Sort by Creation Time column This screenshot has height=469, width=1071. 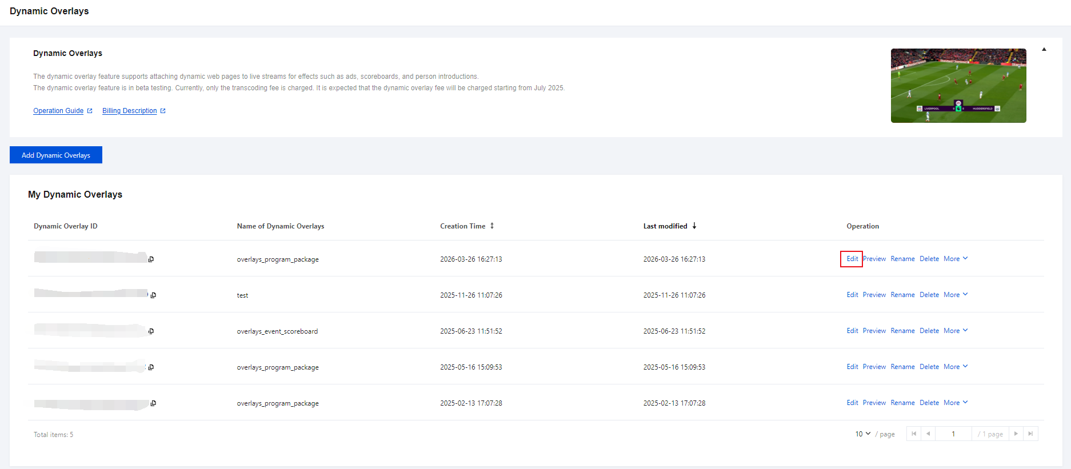pos(491,226)
